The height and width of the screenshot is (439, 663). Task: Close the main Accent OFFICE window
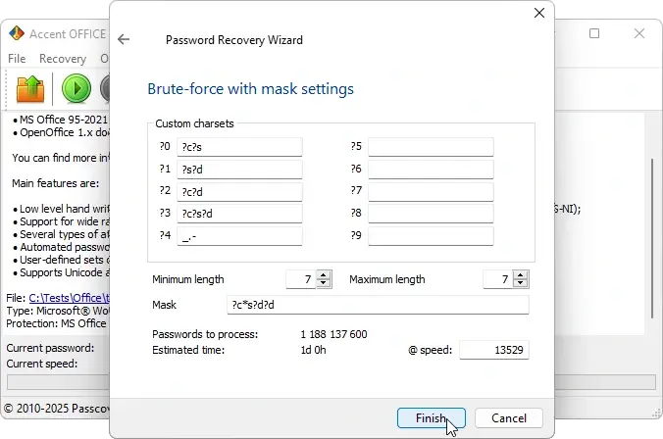(x=639, y=33)
